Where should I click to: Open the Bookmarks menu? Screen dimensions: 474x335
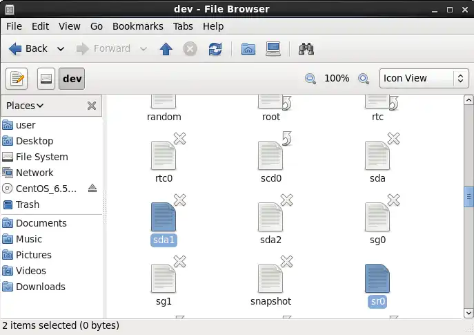coord(138,26)
